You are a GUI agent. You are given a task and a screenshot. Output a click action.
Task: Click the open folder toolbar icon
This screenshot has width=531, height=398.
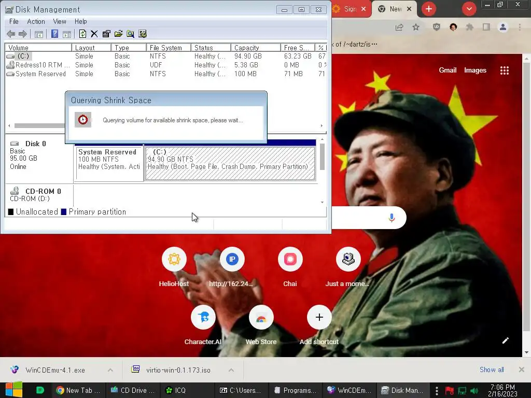click(119, 34)
